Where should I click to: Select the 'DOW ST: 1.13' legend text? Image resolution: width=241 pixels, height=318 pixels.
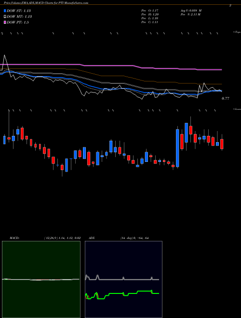pos(19,11)
